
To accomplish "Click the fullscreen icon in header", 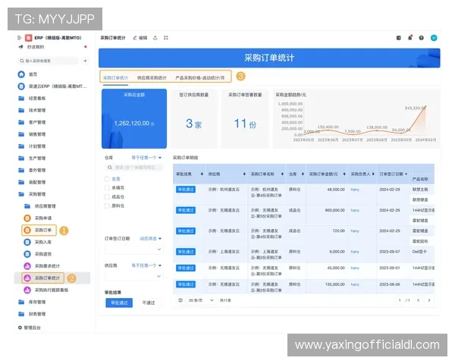I will [165, 38].
